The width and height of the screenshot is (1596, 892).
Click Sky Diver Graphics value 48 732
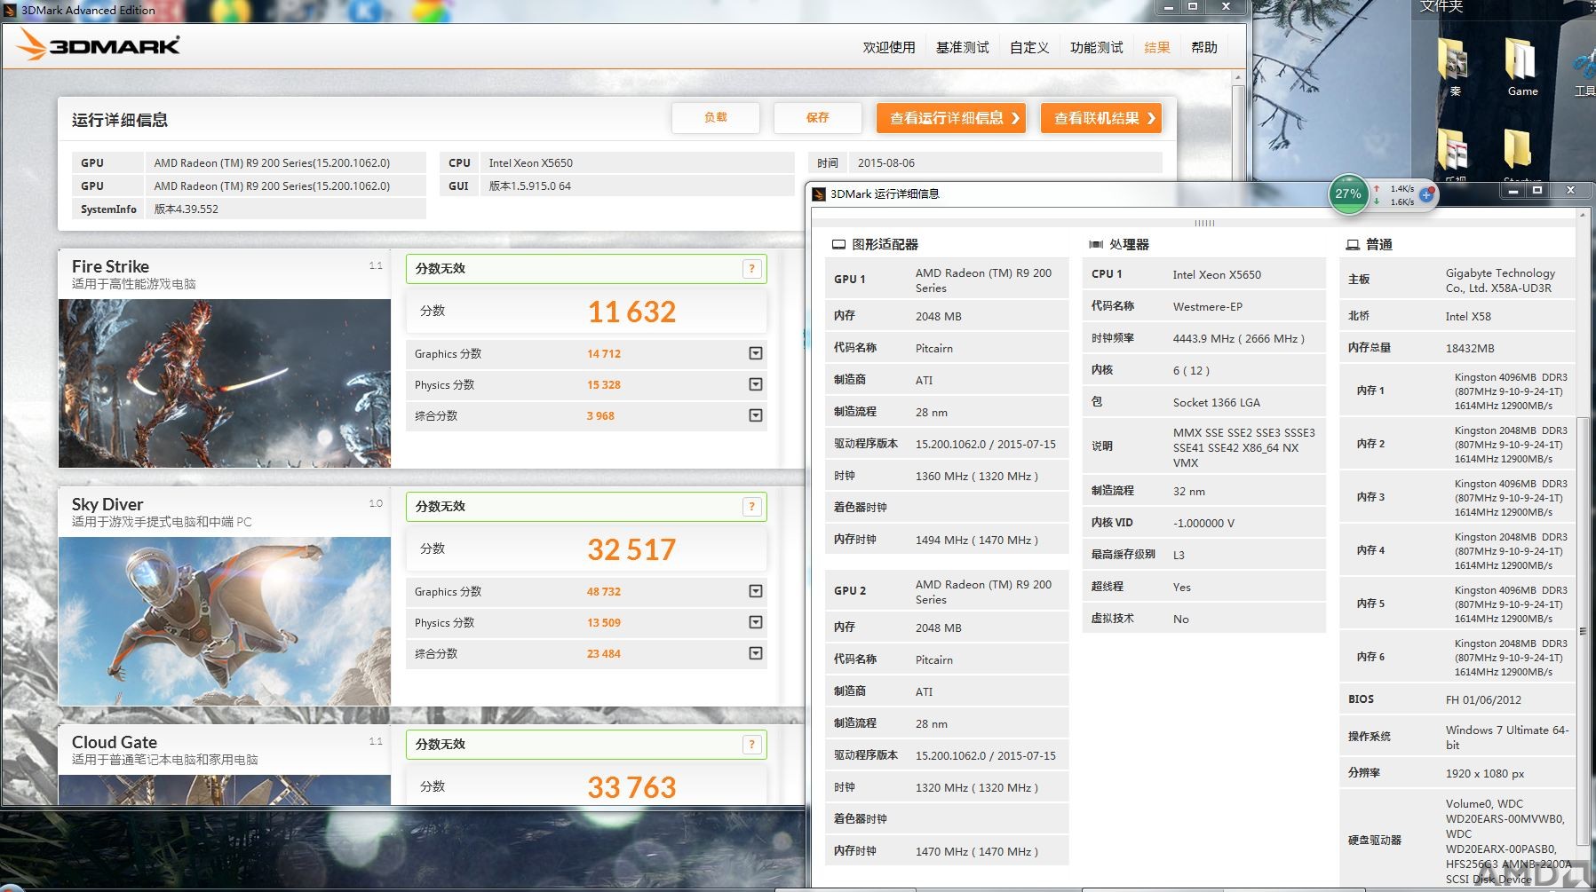604,591
